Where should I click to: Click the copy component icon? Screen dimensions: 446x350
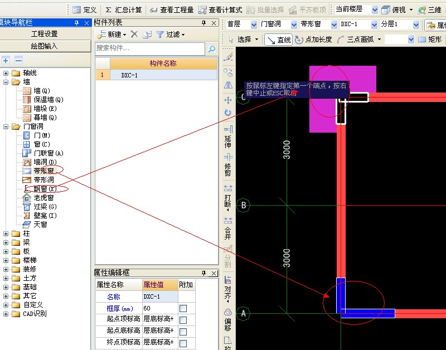pyautogui.click(x=147, y=35)
